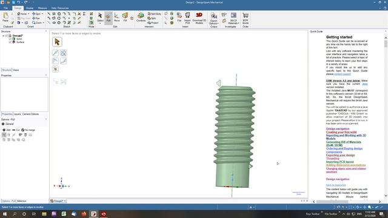Click the 3D mode icon

pos(92,23)
